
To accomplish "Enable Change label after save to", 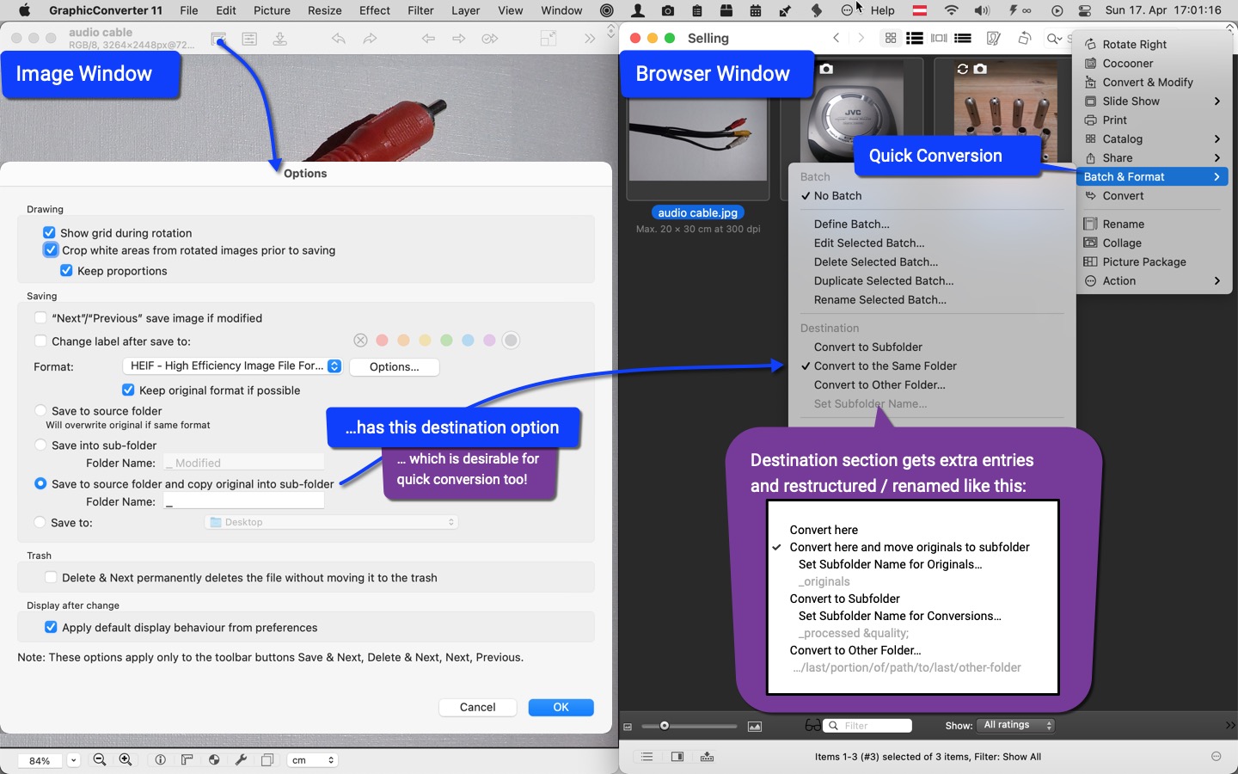I will pyautogui.click(x=40, y=341).
